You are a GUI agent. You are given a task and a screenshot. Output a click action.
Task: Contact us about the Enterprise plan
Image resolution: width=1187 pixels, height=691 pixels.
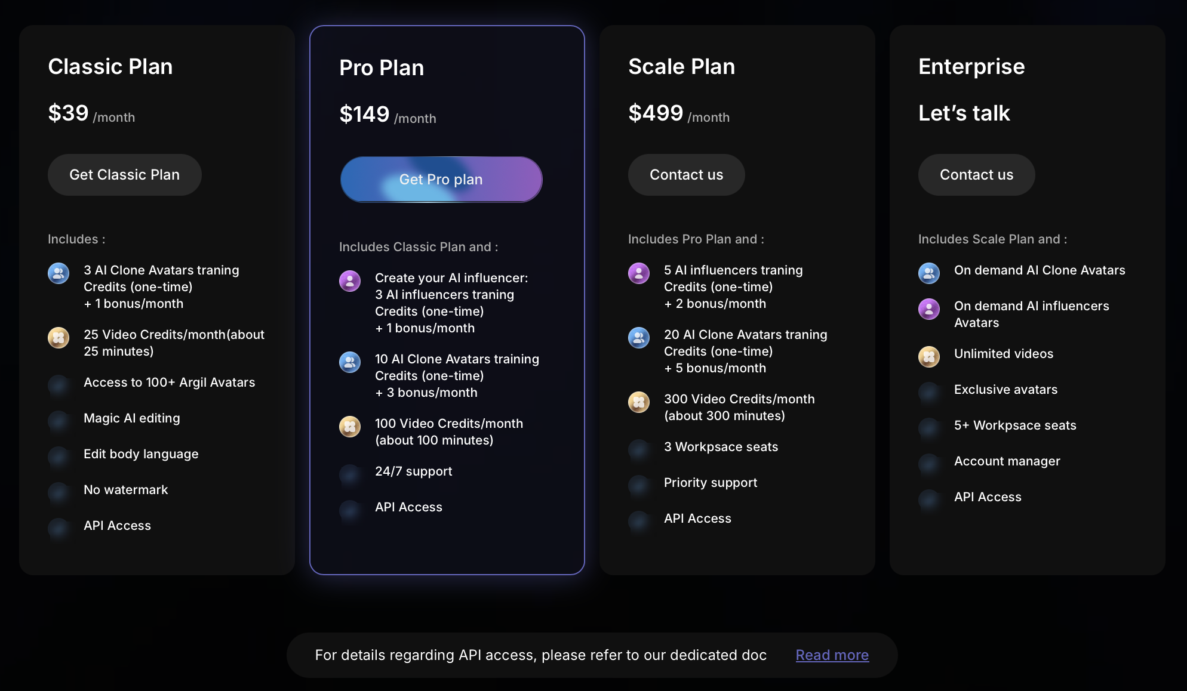[976, 175]
